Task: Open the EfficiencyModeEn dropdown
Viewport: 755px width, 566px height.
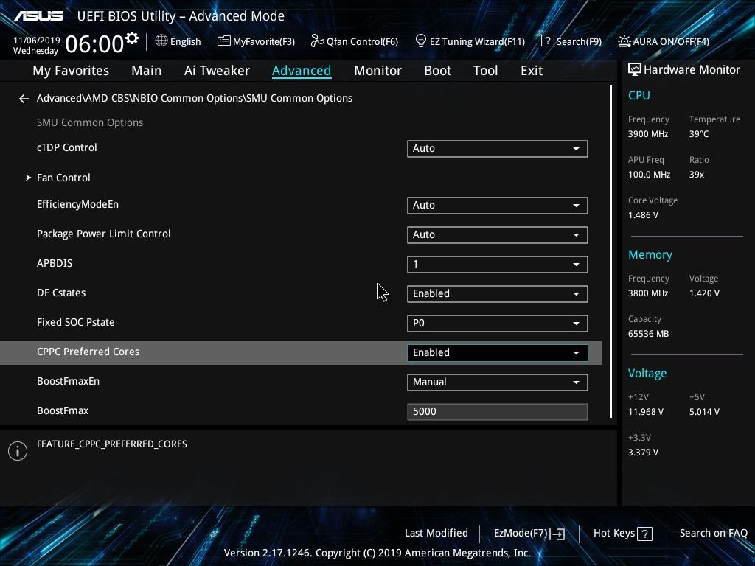Action: 498,206
